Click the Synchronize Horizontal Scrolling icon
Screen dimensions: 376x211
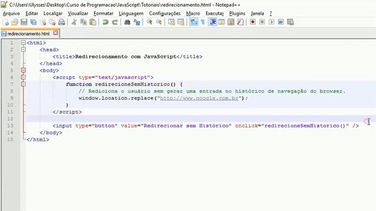(x=181, y=22)
